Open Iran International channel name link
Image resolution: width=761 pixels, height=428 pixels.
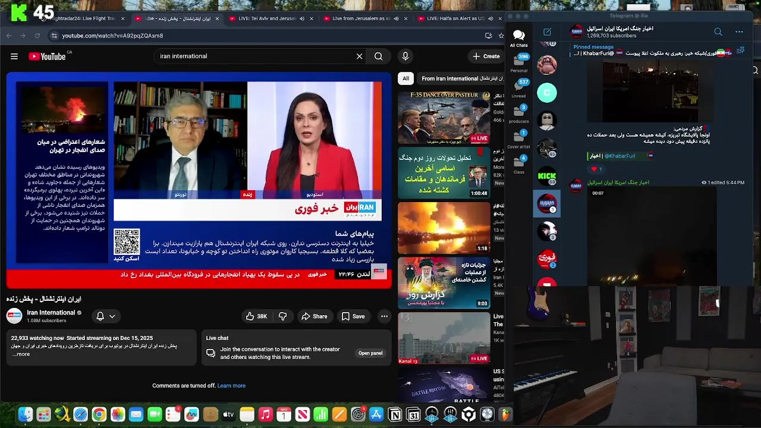51,313
